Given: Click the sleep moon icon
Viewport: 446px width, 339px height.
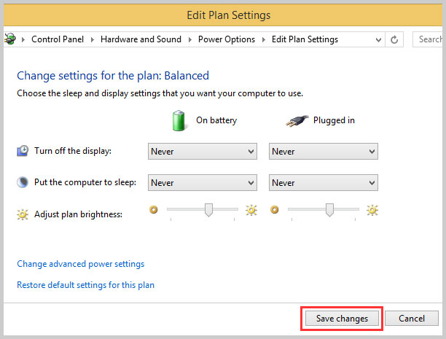Looking at the screenshot, I should point(23,182).
